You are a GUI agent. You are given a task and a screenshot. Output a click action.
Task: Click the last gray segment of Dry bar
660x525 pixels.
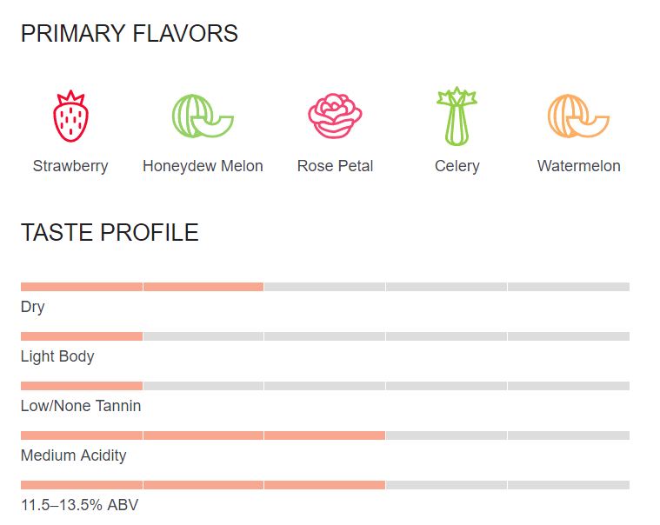pyautogui.click(x=569, y=287)
